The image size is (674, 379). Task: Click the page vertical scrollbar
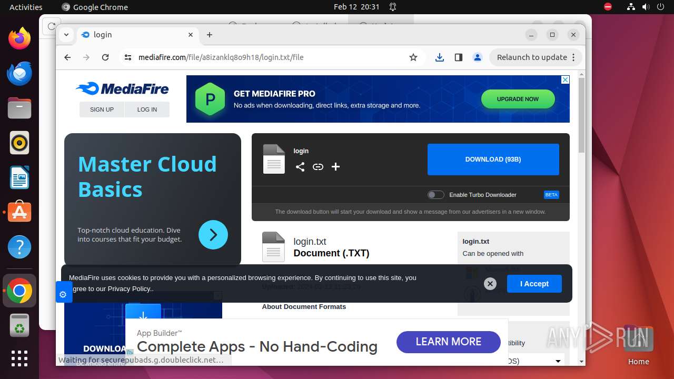coord(581,116)
